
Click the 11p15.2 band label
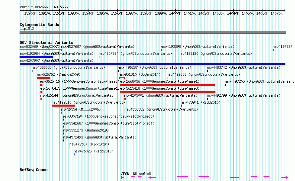pos(27,29)
